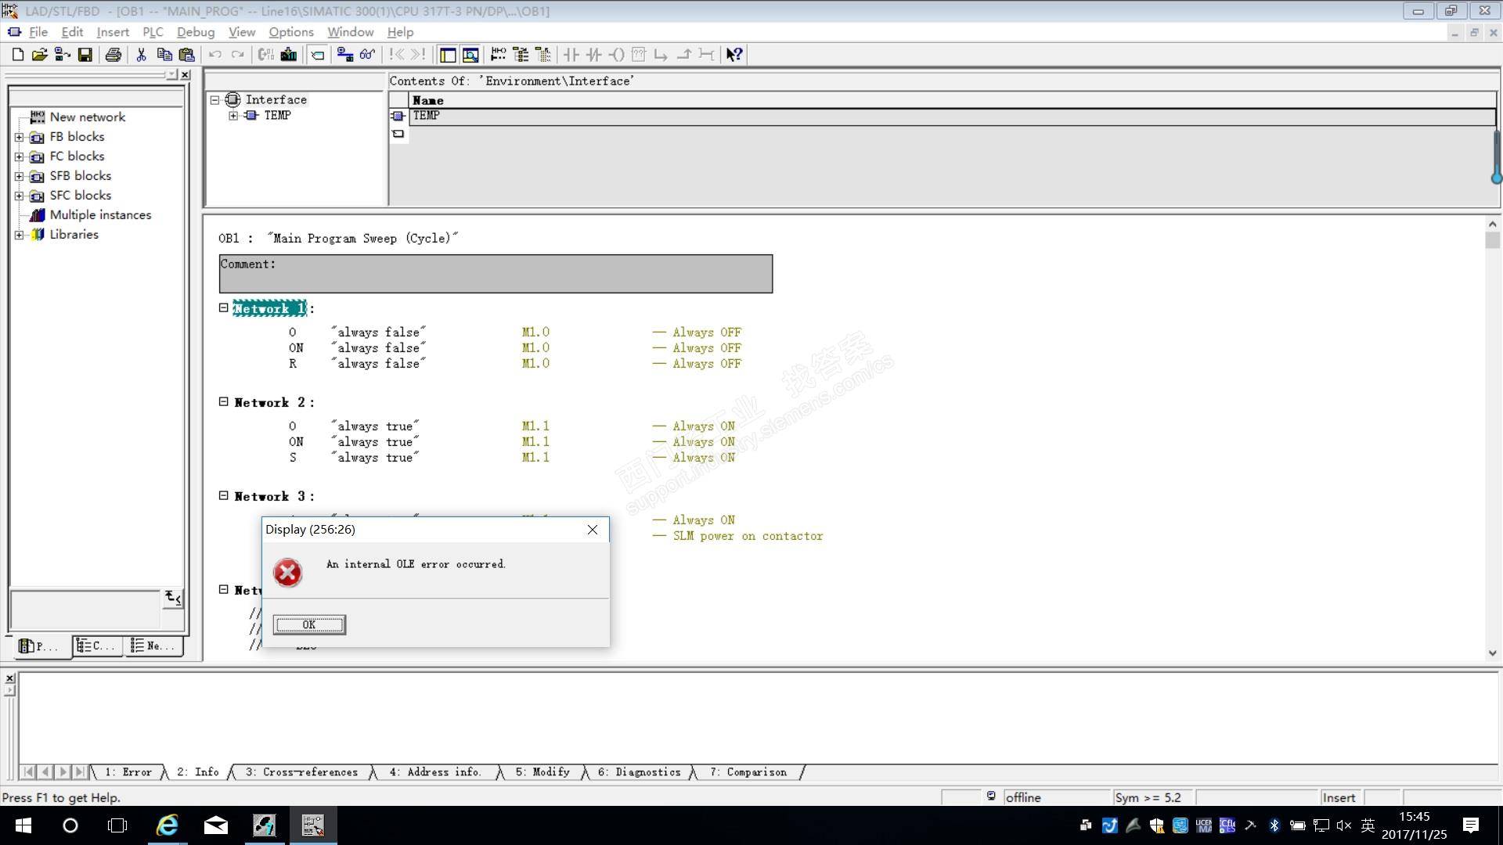Expand the FB blocks tree node

click(x=20, y=137)
